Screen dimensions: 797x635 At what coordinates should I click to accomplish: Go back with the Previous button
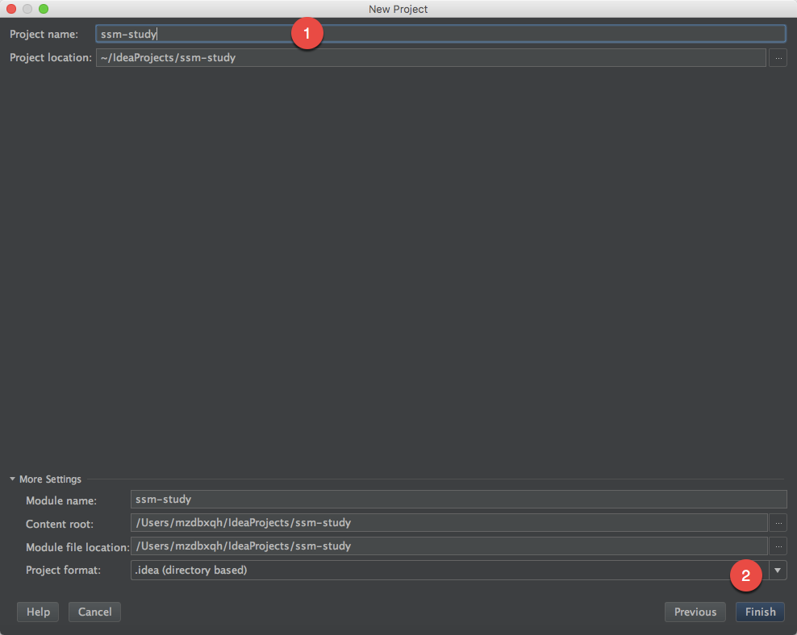(695, 612)
